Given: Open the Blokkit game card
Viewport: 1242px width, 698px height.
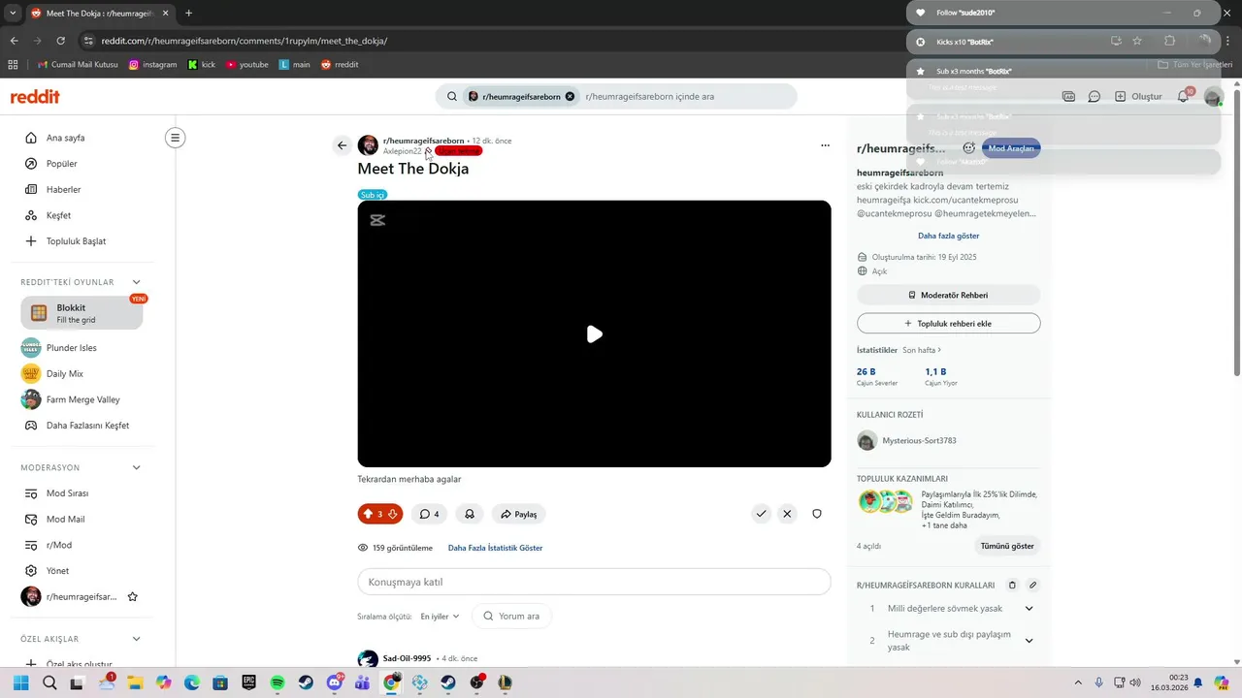Looking at the screenshot, I should (82, 313).
